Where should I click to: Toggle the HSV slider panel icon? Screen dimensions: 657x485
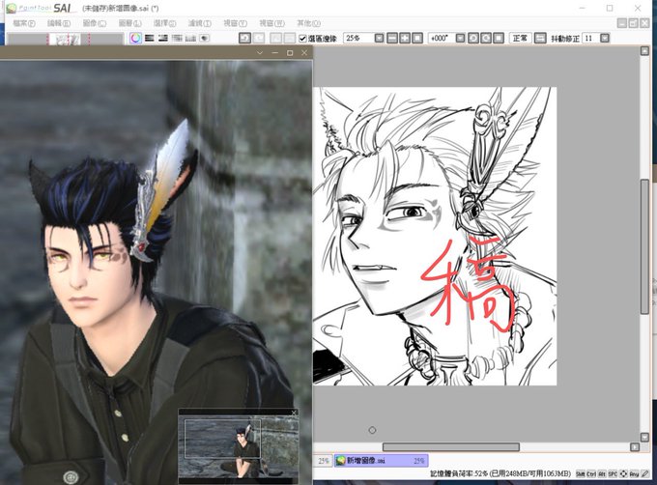tap(163, 38)
